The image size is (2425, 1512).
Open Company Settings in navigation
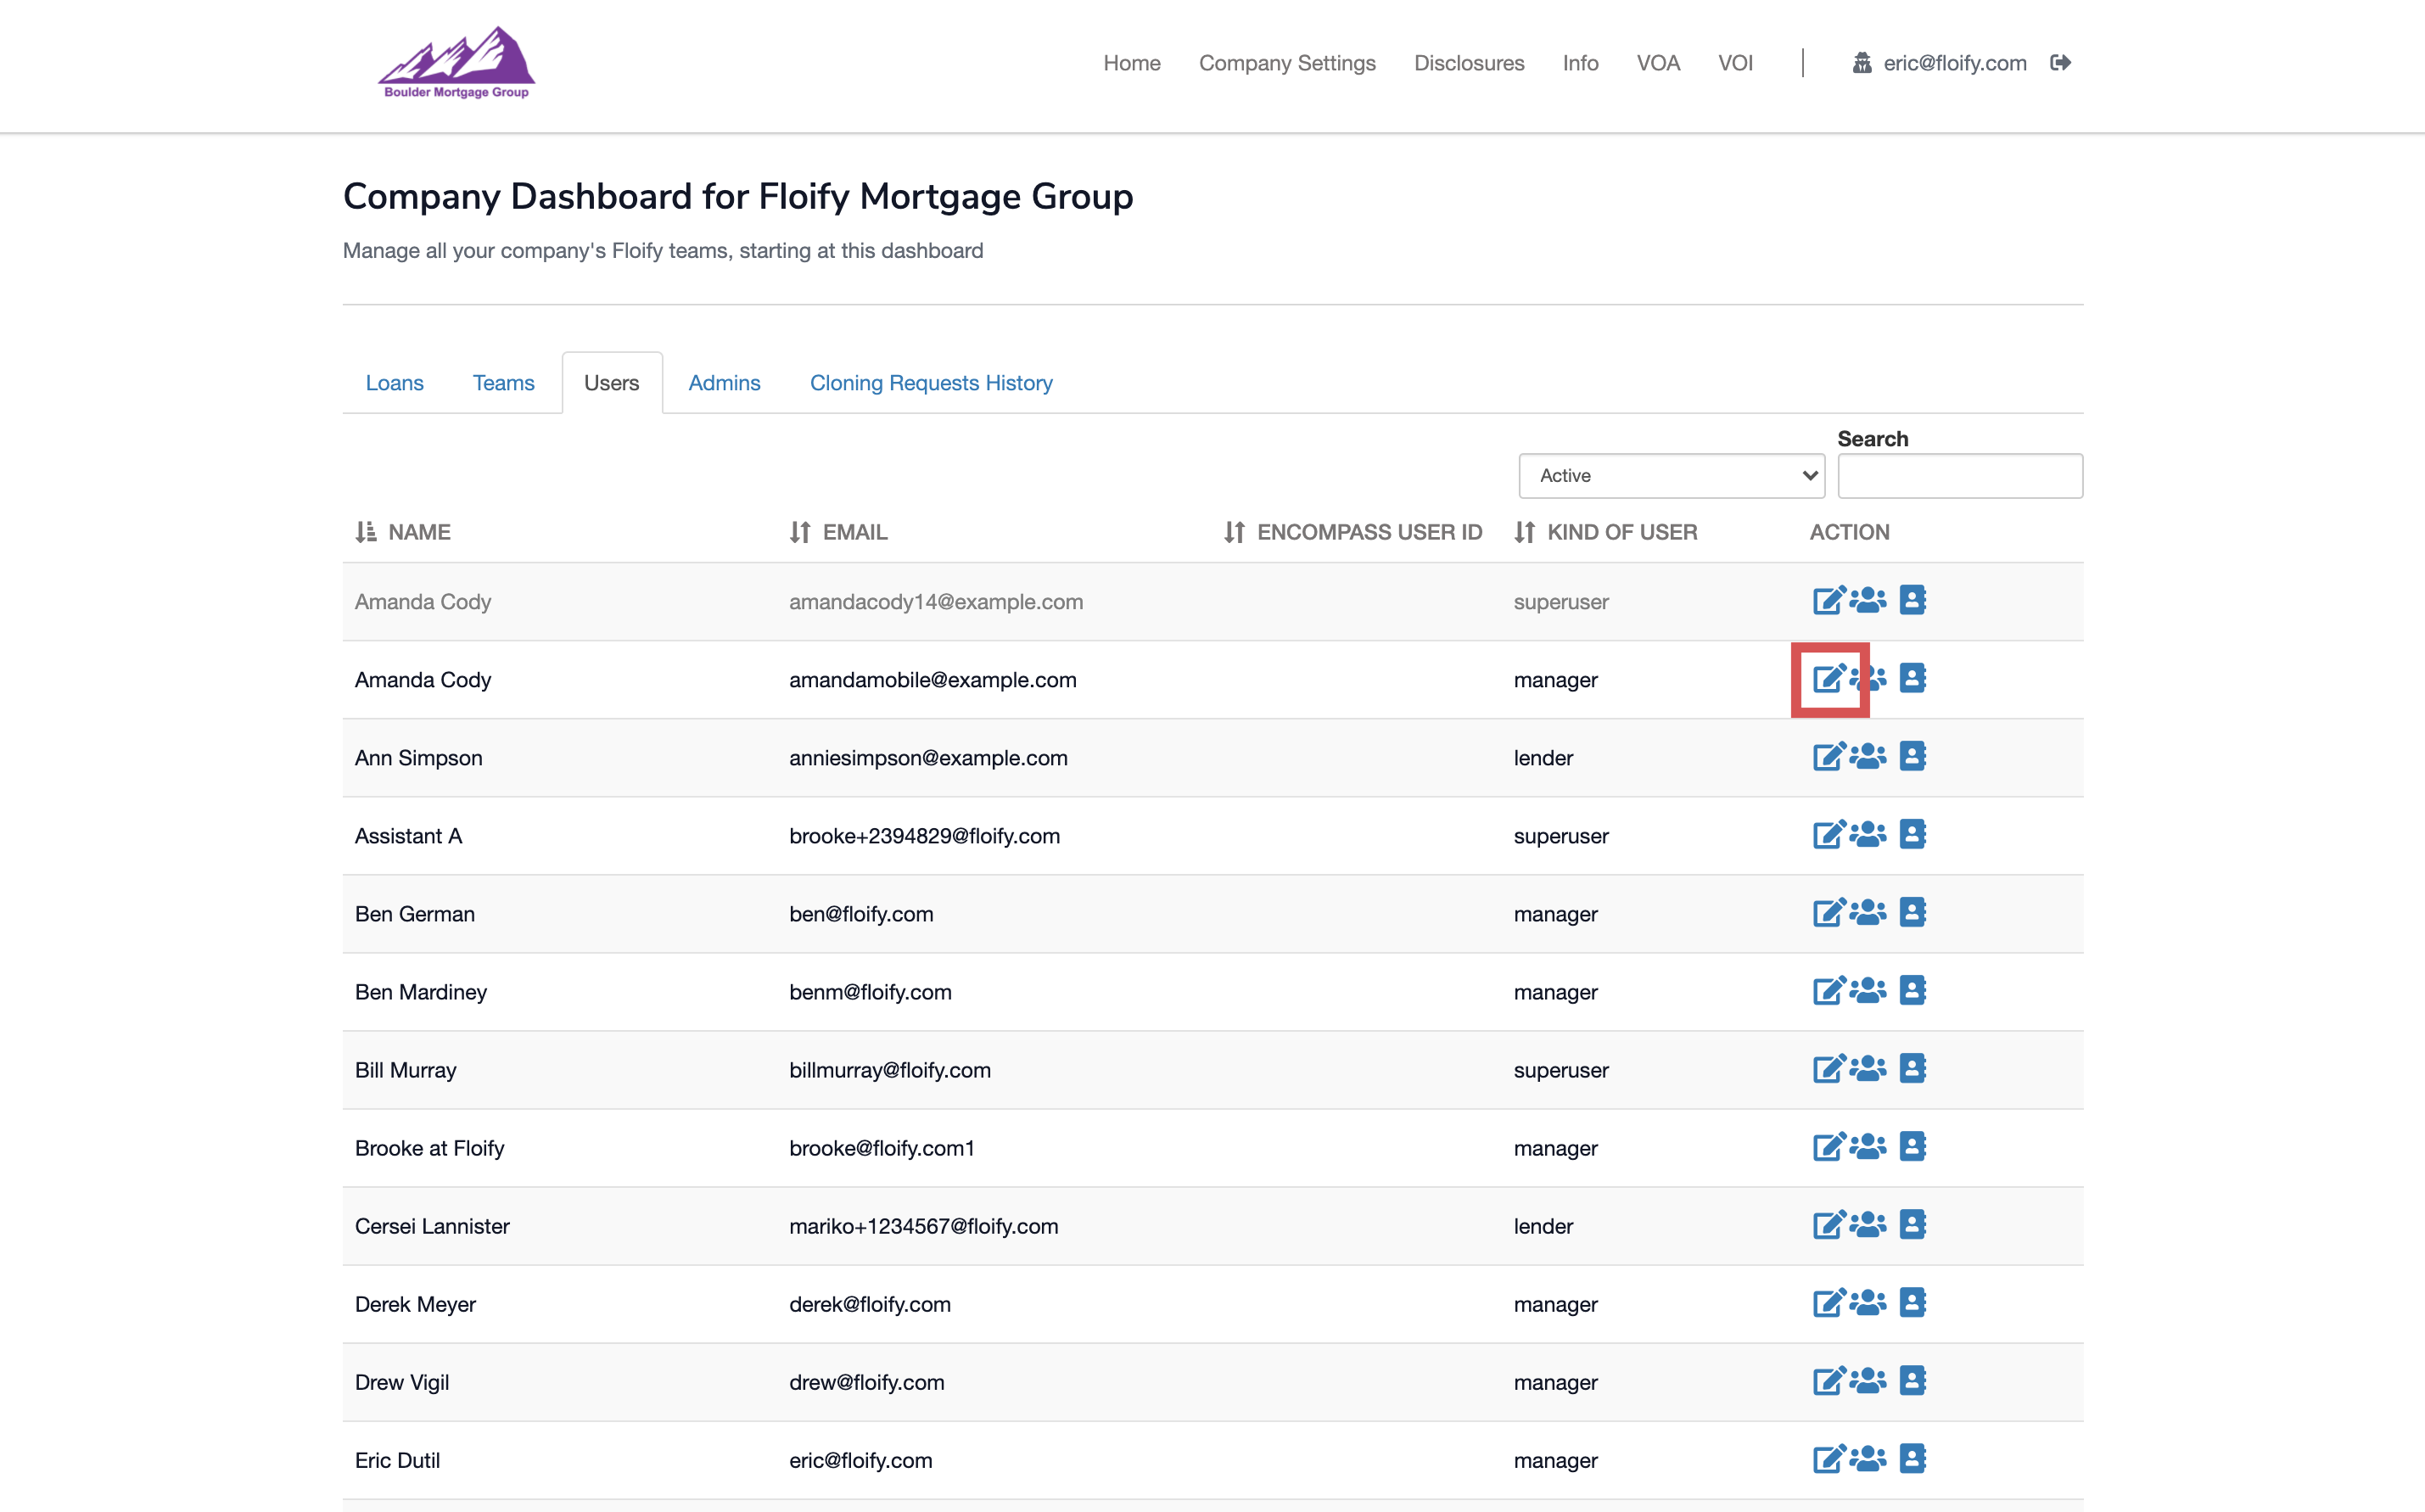[x=1287, y=63]
